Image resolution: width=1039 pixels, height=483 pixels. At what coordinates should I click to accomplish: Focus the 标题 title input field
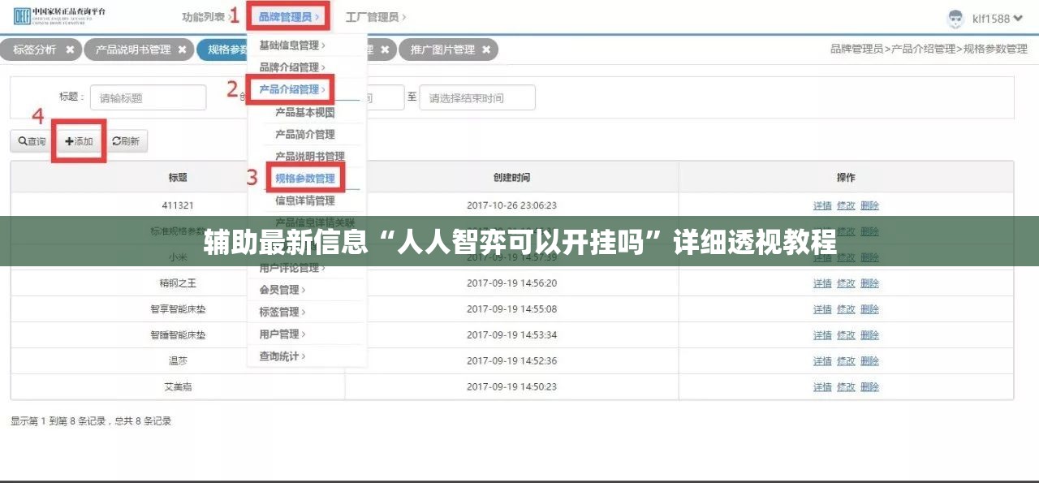tap(148, 97)
